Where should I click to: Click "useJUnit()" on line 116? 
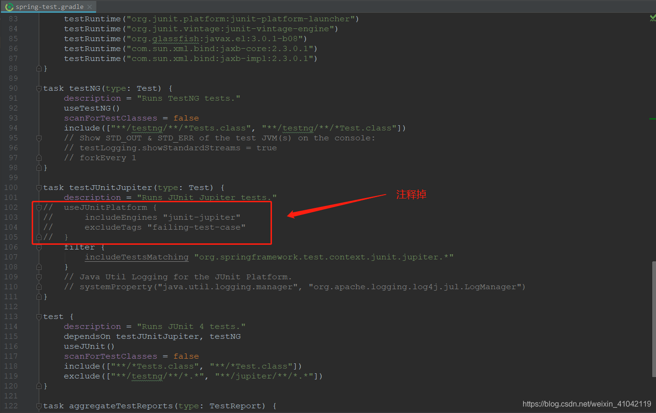pos(89,346)
